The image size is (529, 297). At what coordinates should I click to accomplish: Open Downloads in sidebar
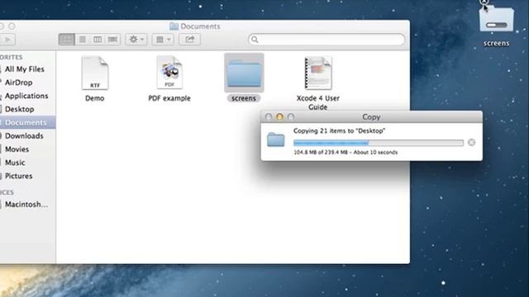point(24,136)
